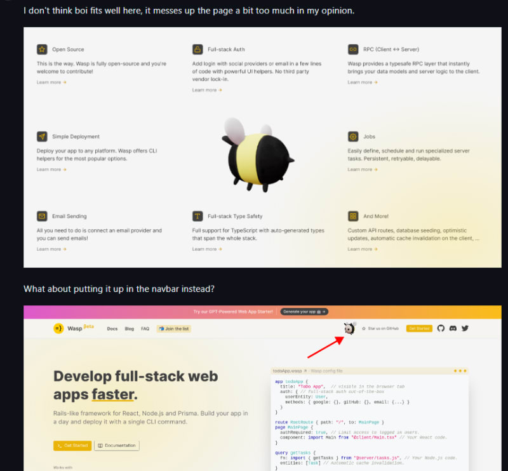Click Generate your app banner button

click(x=304, y=312)
